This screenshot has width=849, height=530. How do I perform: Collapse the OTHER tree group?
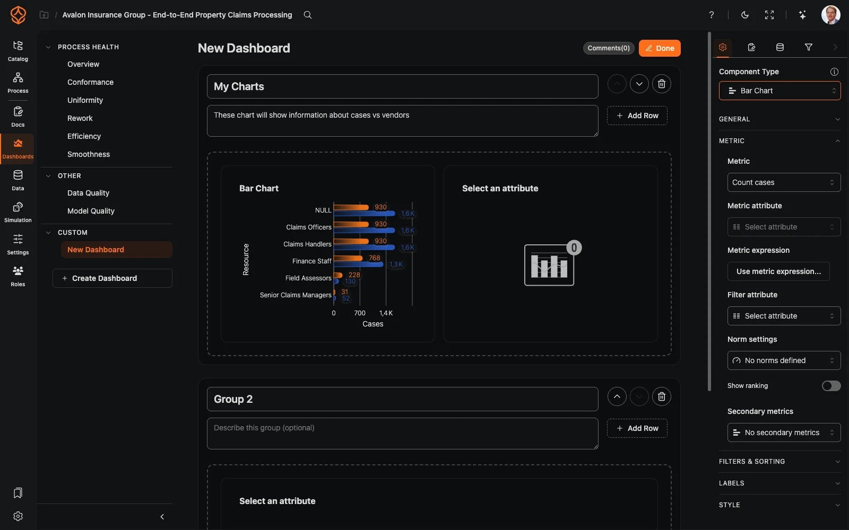(48, 176)
